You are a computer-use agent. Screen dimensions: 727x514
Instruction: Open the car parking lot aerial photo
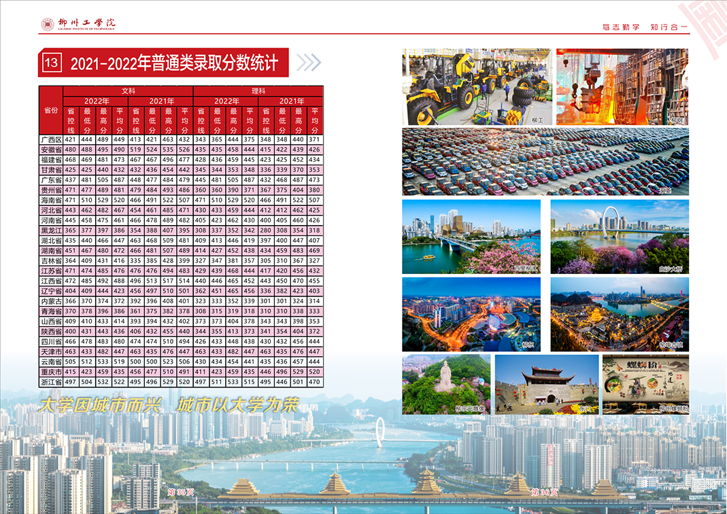pos(545,162)
